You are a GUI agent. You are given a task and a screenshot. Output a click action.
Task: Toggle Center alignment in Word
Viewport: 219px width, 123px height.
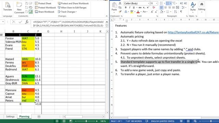pyautogui.click(x=166, y=8)
